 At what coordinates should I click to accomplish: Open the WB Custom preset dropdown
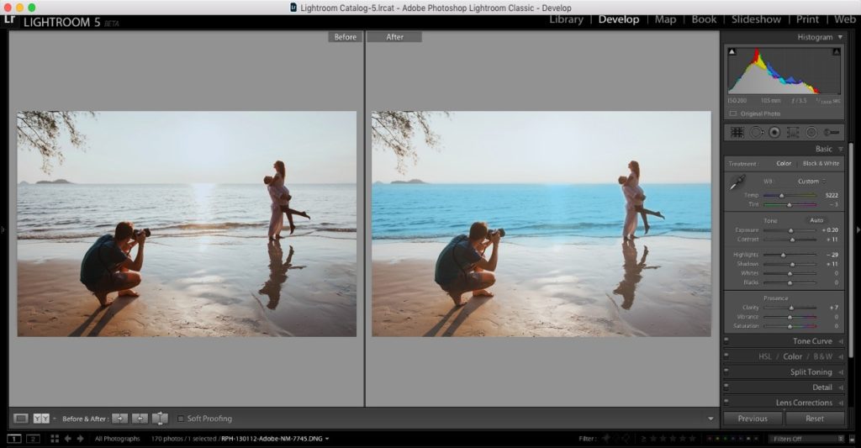pos(812,182)
